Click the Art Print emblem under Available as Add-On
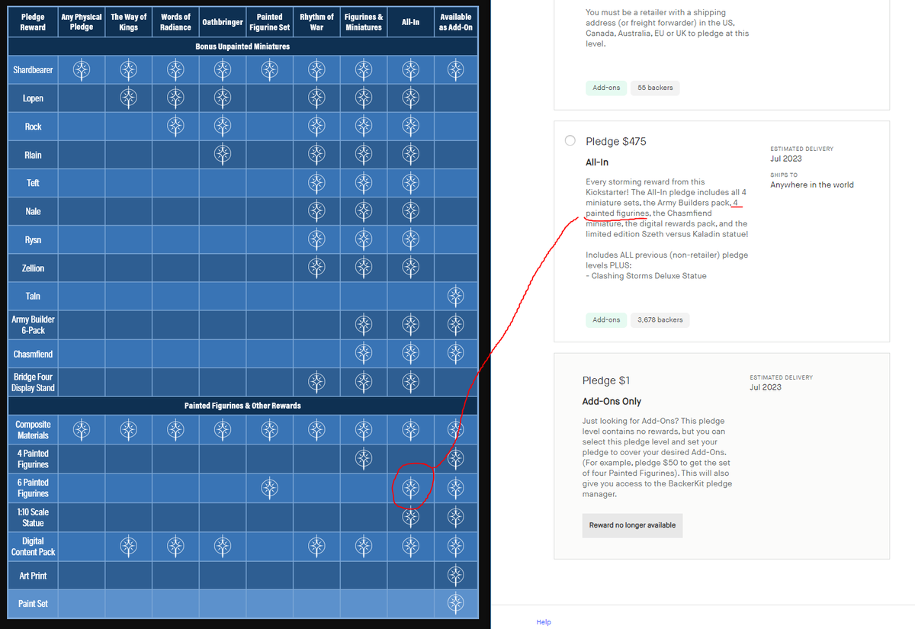Viewport: 915px width, 629px height. click(455, 575)
